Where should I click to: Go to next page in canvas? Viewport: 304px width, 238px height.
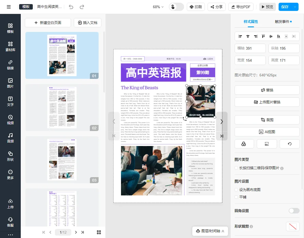(x=222, y=121)
